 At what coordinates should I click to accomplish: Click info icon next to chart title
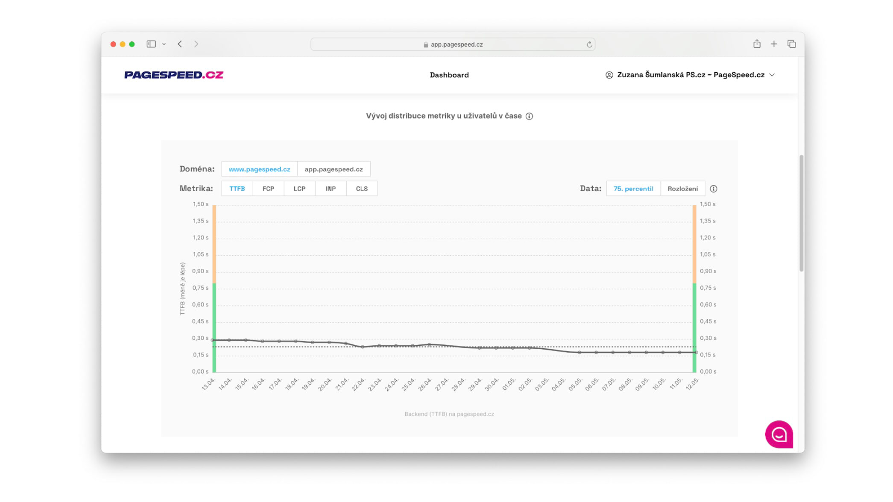click(x=529, y=116)
